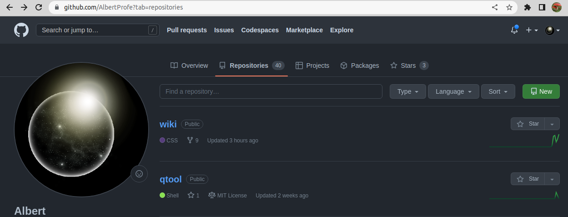
Task: Open the wiki repository link
Action: click(x=168, y=124)
